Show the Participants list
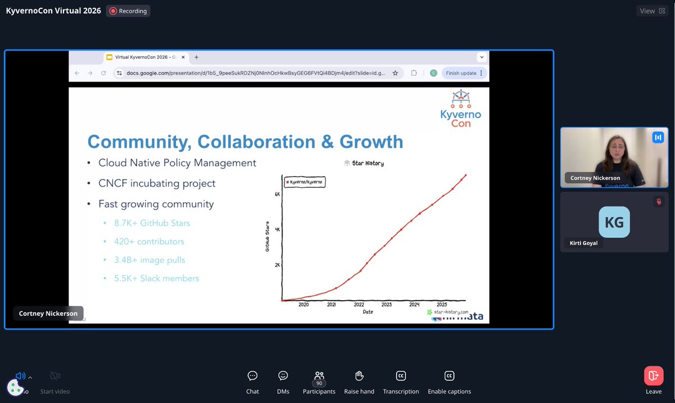675x403 pixels. (x=319, y=382)
